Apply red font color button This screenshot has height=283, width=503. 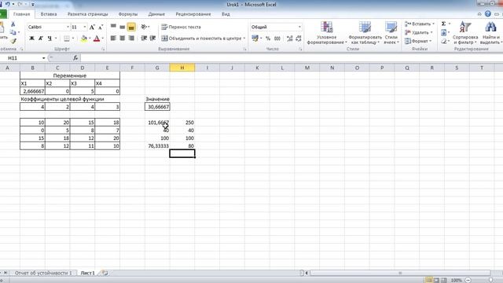97,39
